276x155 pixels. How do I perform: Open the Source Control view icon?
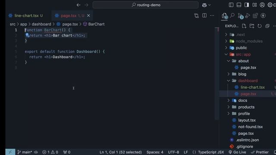240,16
